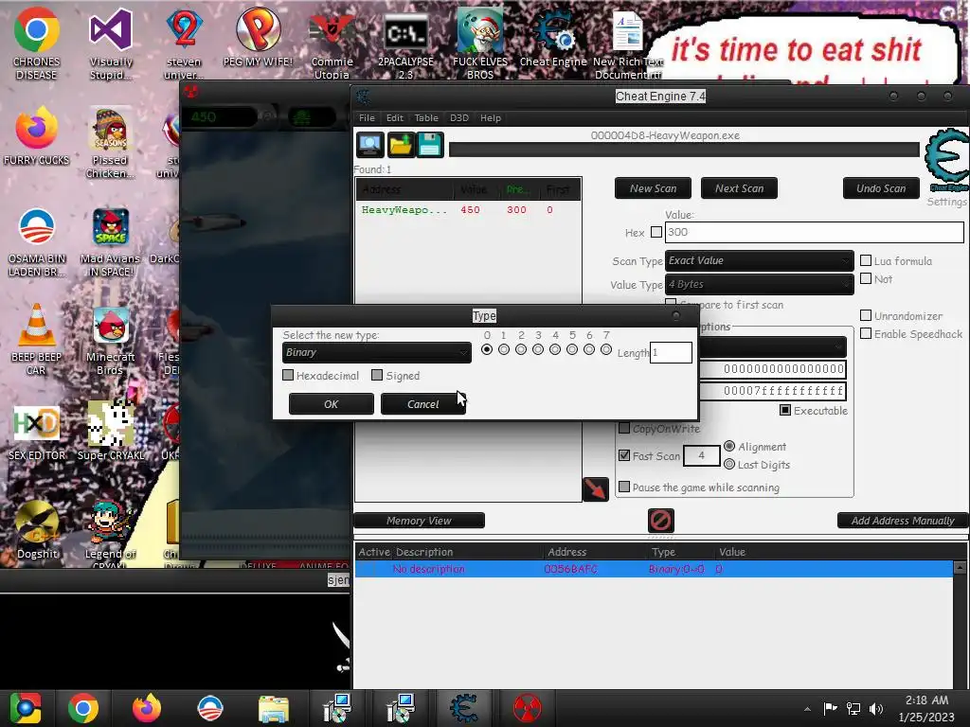Open Minecraft Birds desktop icon
This screenshot has height=727, width=970.
(x=110, y=340)
